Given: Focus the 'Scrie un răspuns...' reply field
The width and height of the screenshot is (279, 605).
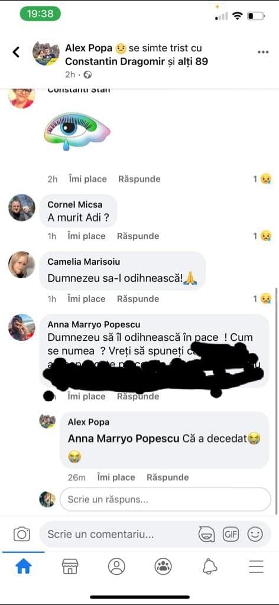Looking at the screenshot, I should click(165, 499).
